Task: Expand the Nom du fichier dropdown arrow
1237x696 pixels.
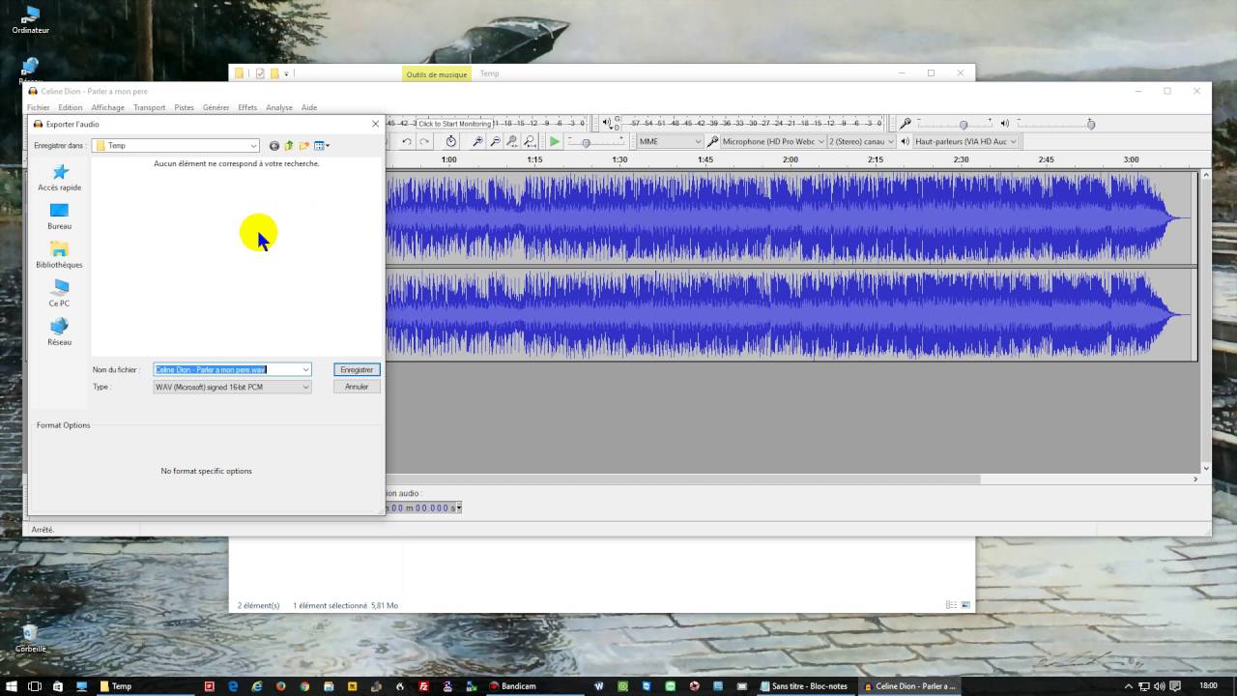Action: point(305,369)
